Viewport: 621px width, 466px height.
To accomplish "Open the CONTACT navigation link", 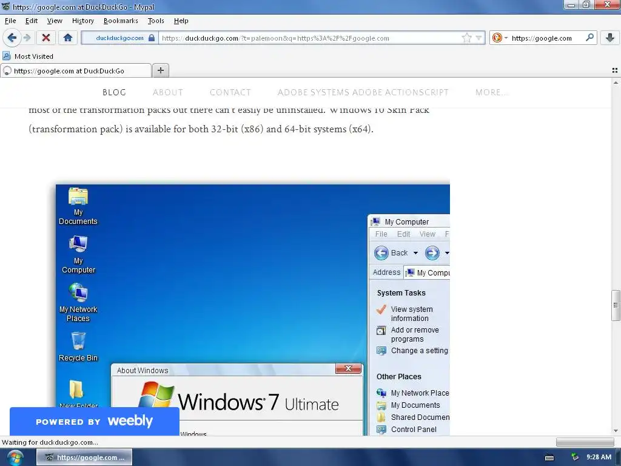I will pyautogui.click(x=230, y=92).
